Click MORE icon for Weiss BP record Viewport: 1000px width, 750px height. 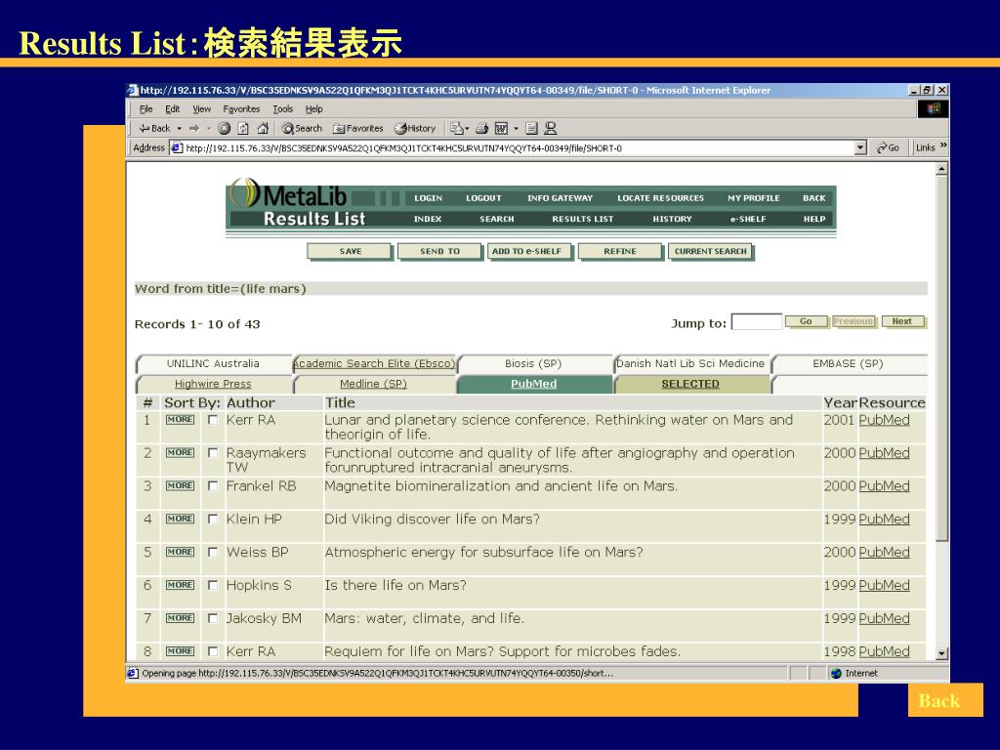click(x=180, y=553)
